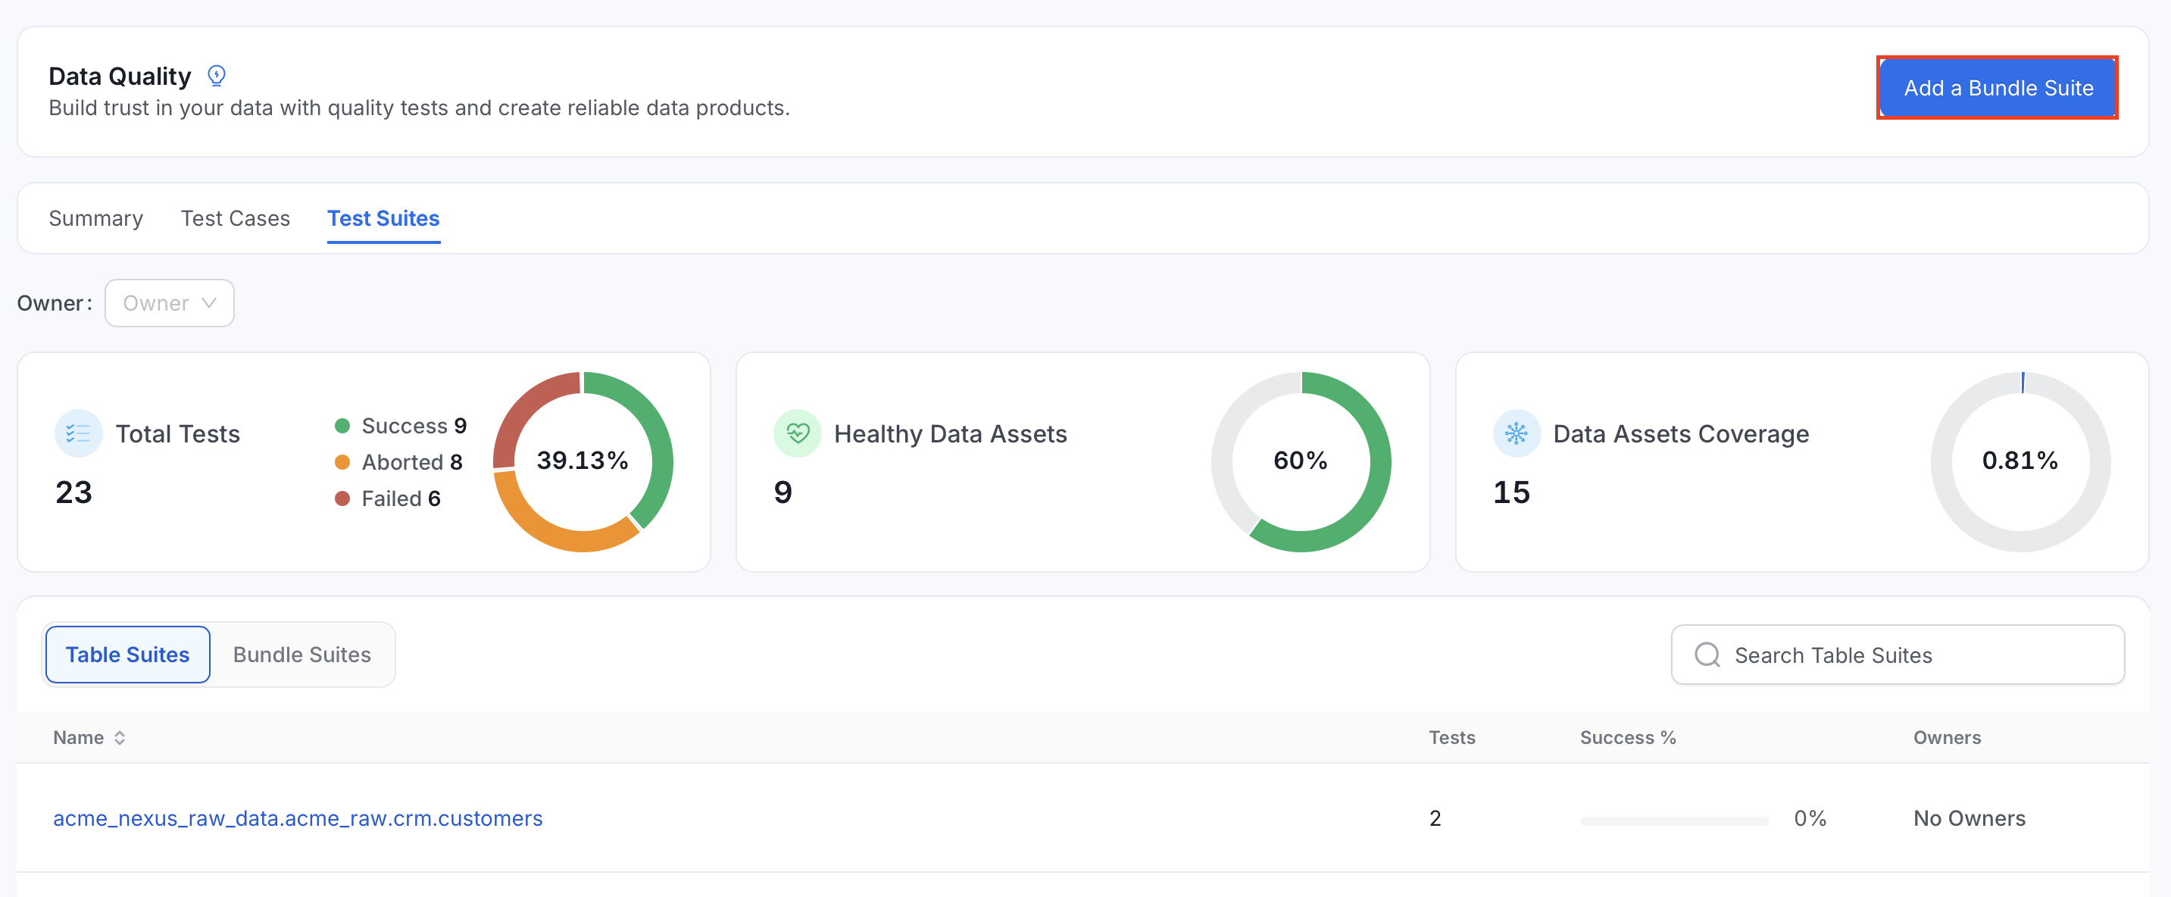
Task: Select the Test Suites tab
Action: click(383, 218)
